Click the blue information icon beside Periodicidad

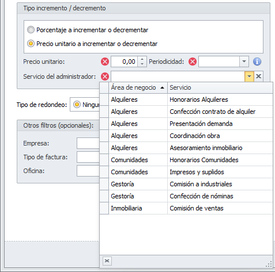pyautogui.click(x=257, y=62)
